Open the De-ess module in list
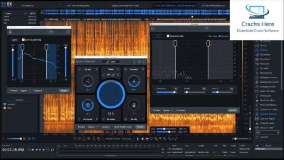This screenshot has width=284, height=160. 261,45
